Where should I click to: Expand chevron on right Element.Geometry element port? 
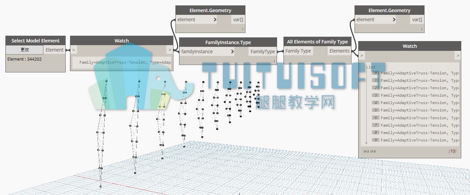[x=394, y=20]
